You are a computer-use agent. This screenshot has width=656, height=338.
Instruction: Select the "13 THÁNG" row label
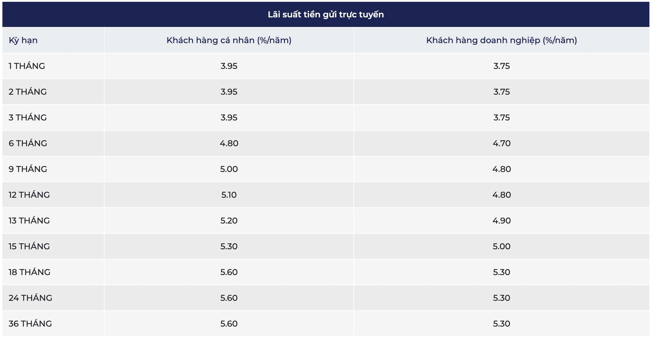pos(29,221)
